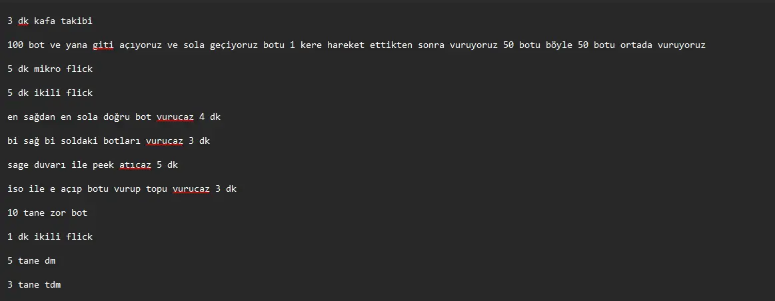Click the line '3 tane tdm'
Screen dimensions: 775x301
coord(34,285)
